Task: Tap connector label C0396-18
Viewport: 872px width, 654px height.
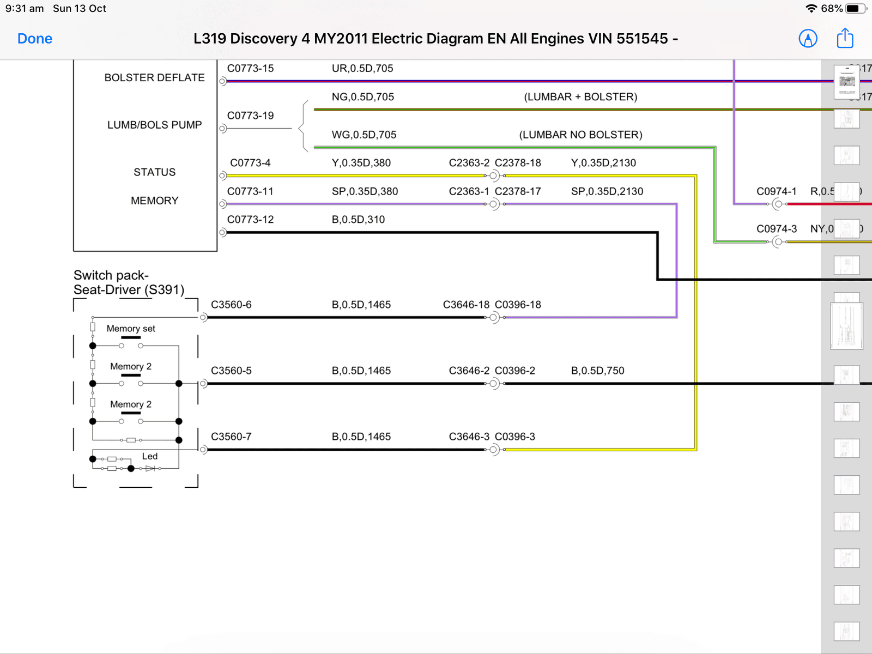Action: click(518, 305)
